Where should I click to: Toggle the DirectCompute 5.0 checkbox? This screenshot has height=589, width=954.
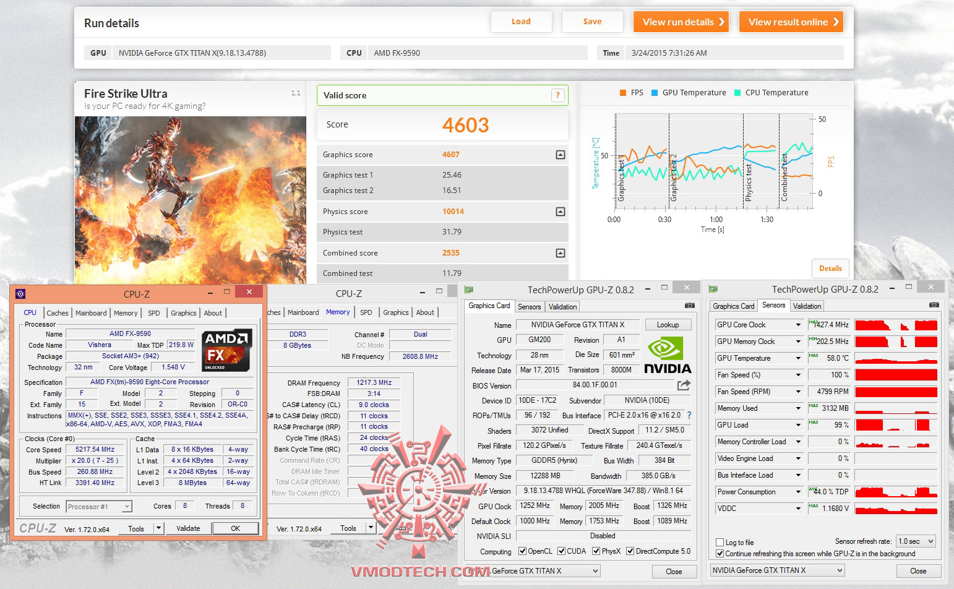tap(630, 551)
